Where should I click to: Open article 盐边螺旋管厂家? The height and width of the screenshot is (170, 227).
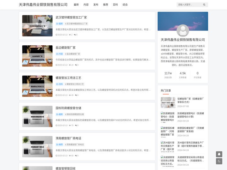[66, 48]
